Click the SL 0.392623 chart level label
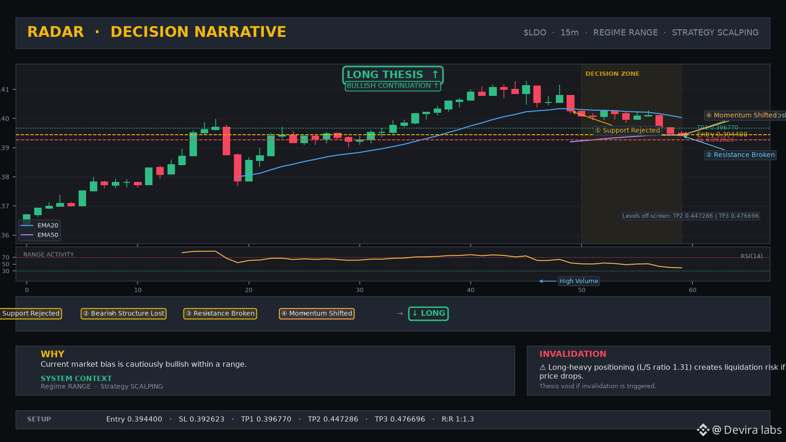786x442 pixels. tap(715, 140)
